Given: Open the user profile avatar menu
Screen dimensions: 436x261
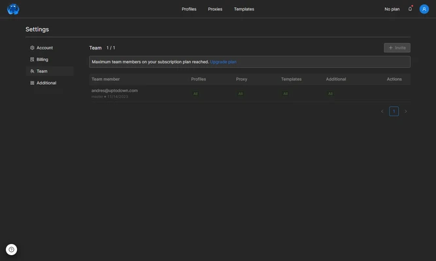Looking at the screenshot, I should click(424, 9).
